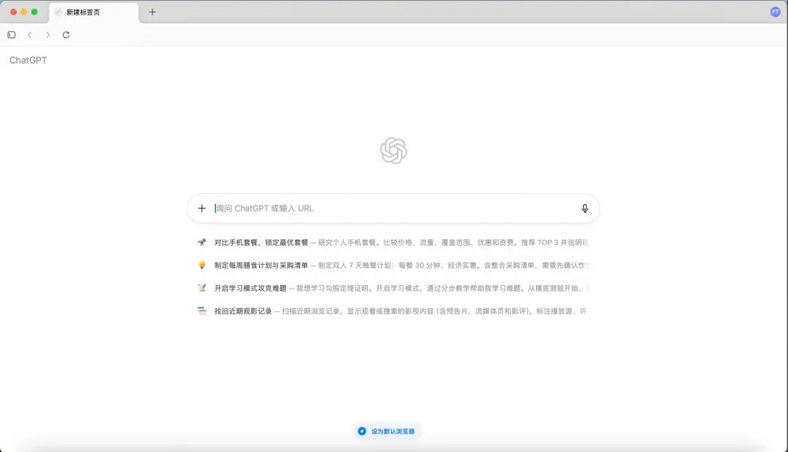788x452 pixels.
Task: Minimize the window with yellow button
Action: [24, 12]
